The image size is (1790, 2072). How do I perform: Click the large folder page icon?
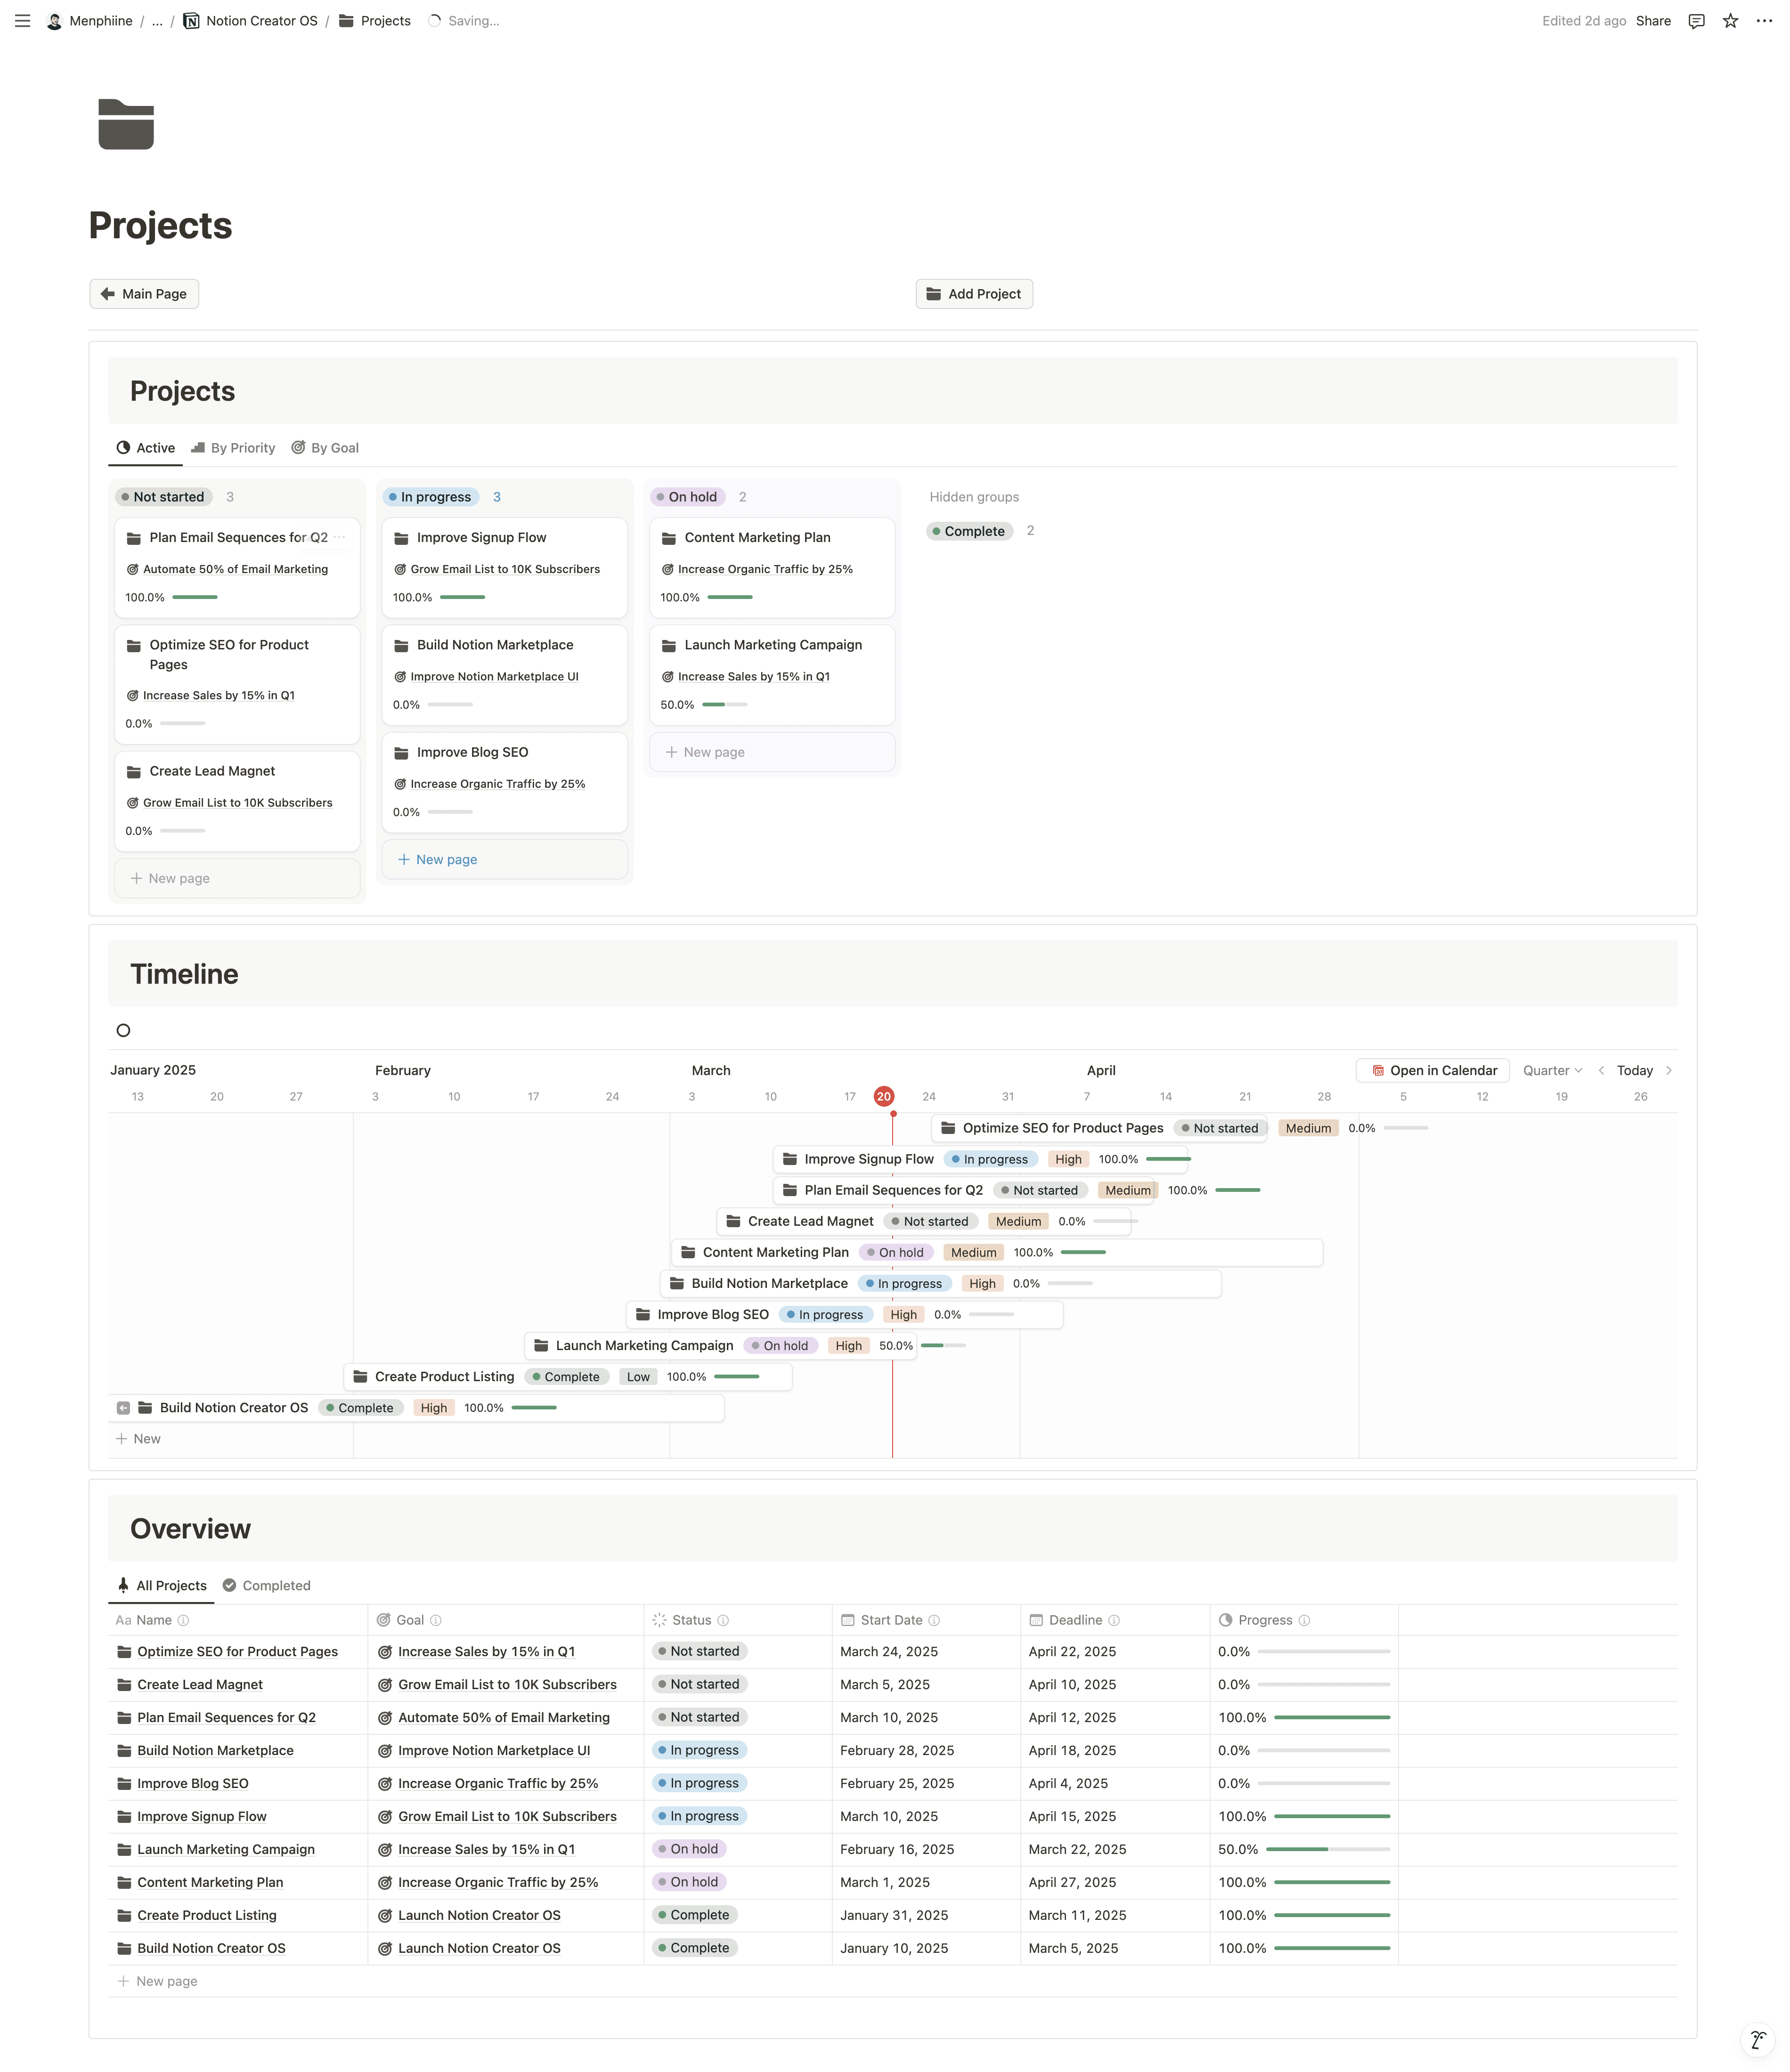tap(126, 124)
